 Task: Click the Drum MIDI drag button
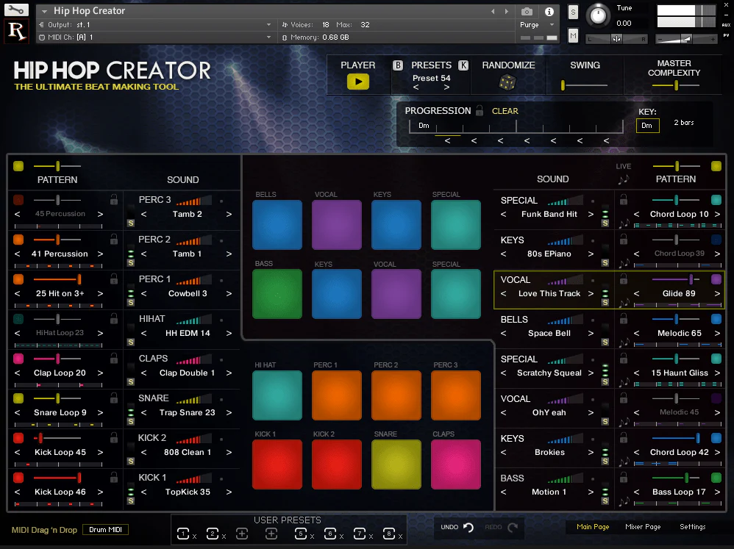tap(105, 530)
